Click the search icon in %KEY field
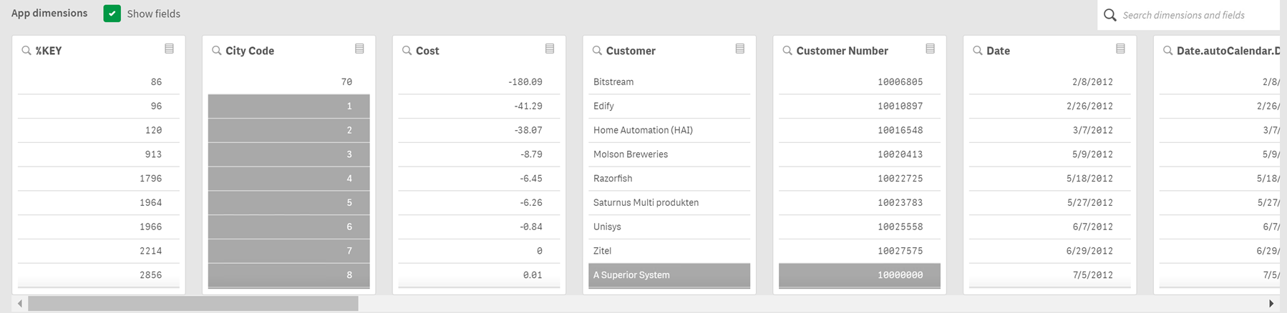Screen dimensions: 1287x313 click(26, 51)
